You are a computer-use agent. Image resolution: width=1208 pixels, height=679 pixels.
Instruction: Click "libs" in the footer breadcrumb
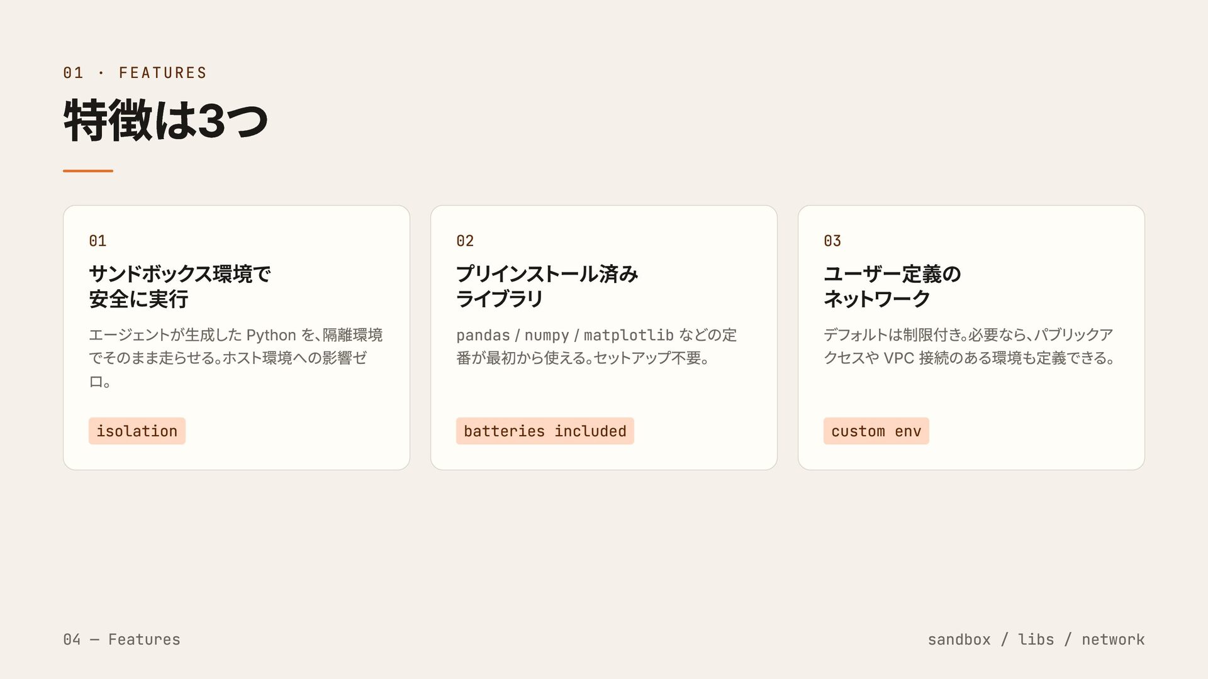[x=1036, y=639]
